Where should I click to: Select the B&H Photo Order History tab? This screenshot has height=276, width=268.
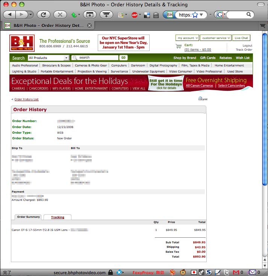[48, 26]
